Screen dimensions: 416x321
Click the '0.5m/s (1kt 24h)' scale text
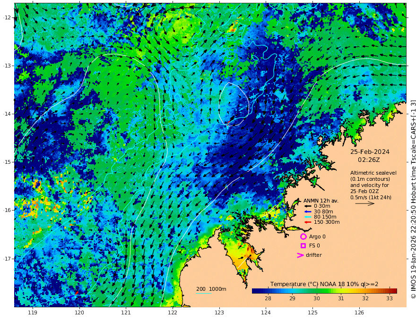pyautogui.click(x=371, y=197)
